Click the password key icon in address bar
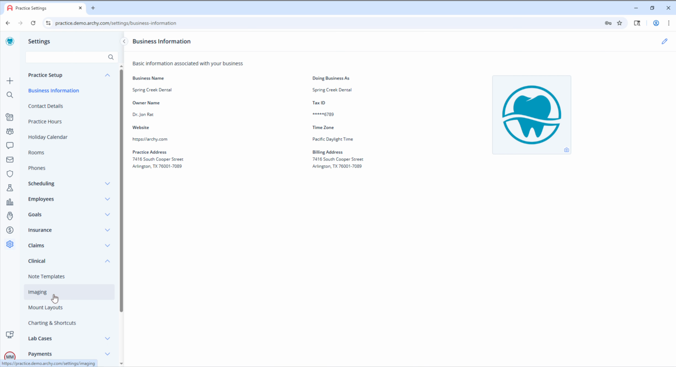Image resolution: width=676 pixels, height=367 pixels. [x=608, y=23]
